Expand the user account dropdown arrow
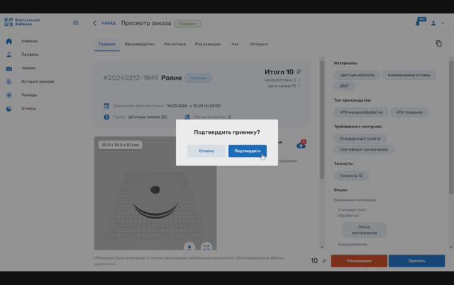Screen dimensions: 454x285 point(443,23)
